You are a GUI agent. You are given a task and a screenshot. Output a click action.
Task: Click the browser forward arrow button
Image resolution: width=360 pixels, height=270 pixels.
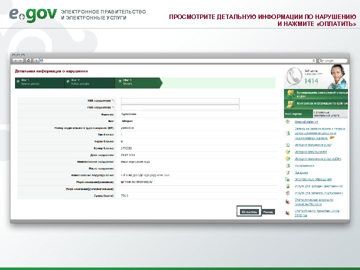click(x=20, y=60)
